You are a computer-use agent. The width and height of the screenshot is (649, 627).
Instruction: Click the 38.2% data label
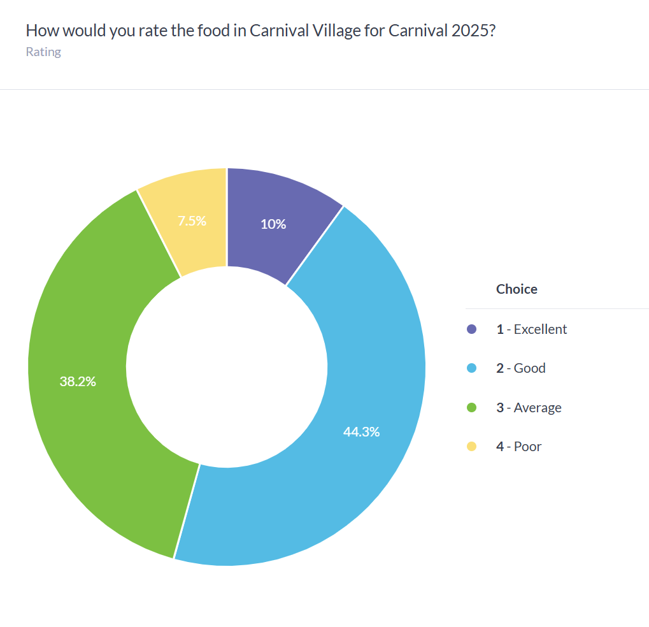(x=78, y=382)
